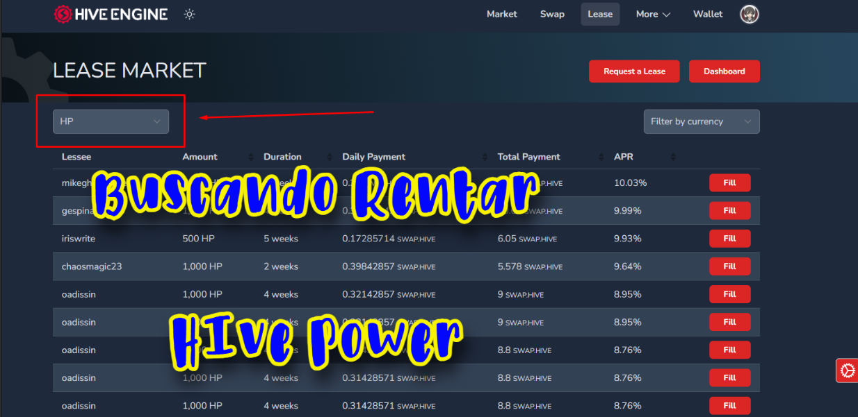Click the LEASE MARKET heading
This screenshot has width=858, height=417.
130,70
